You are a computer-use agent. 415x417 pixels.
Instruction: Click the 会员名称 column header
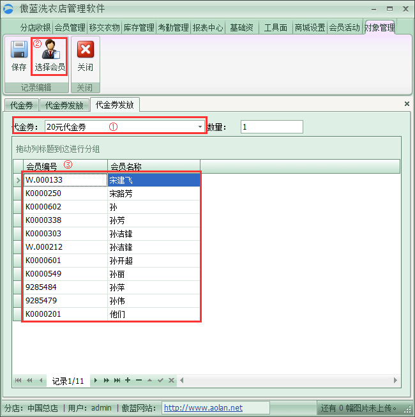153,167
